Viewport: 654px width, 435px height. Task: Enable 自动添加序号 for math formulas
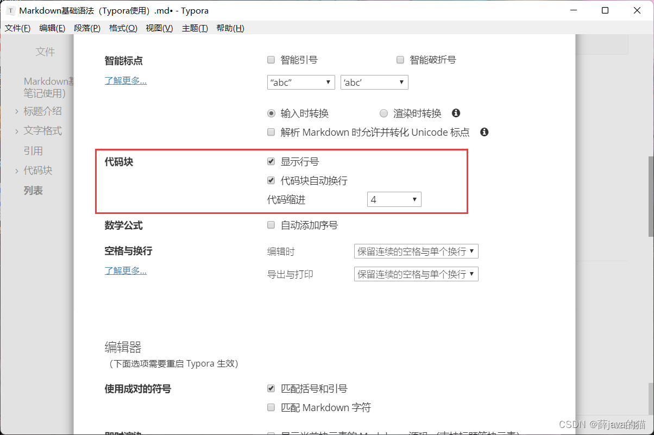point(271,225)
